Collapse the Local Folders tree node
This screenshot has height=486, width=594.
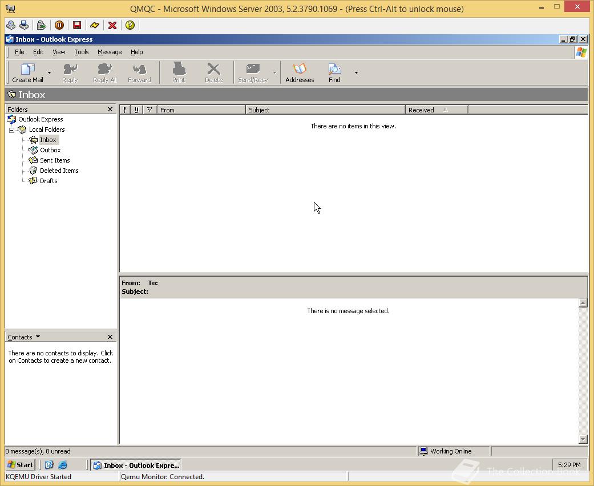12,130
